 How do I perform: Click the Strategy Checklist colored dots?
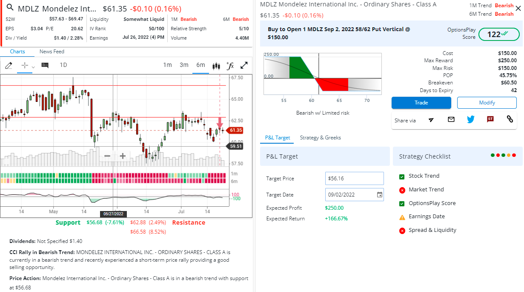tap(503, 155)
